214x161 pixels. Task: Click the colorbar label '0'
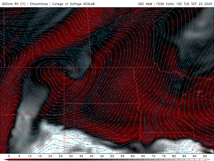tap(9, 156)
